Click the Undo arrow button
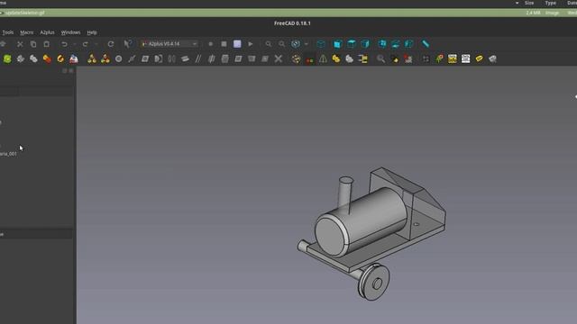Viewport: 577px width, 324px height. pyautogui.click(x=64, y=44)
